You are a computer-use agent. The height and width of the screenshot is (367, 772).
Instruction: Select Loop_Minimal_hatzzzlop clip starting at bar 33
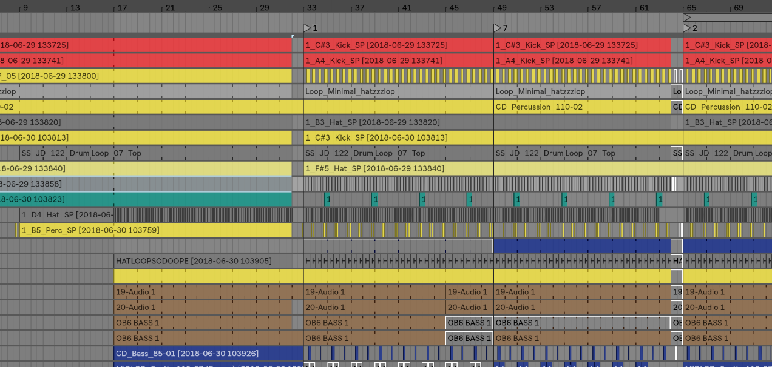point(399,91)
